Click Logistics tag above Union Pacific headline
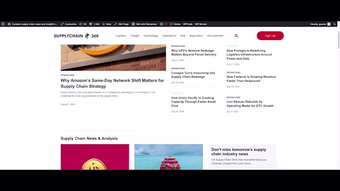Viewport: 340px width, 191px height. pos(177,93)
